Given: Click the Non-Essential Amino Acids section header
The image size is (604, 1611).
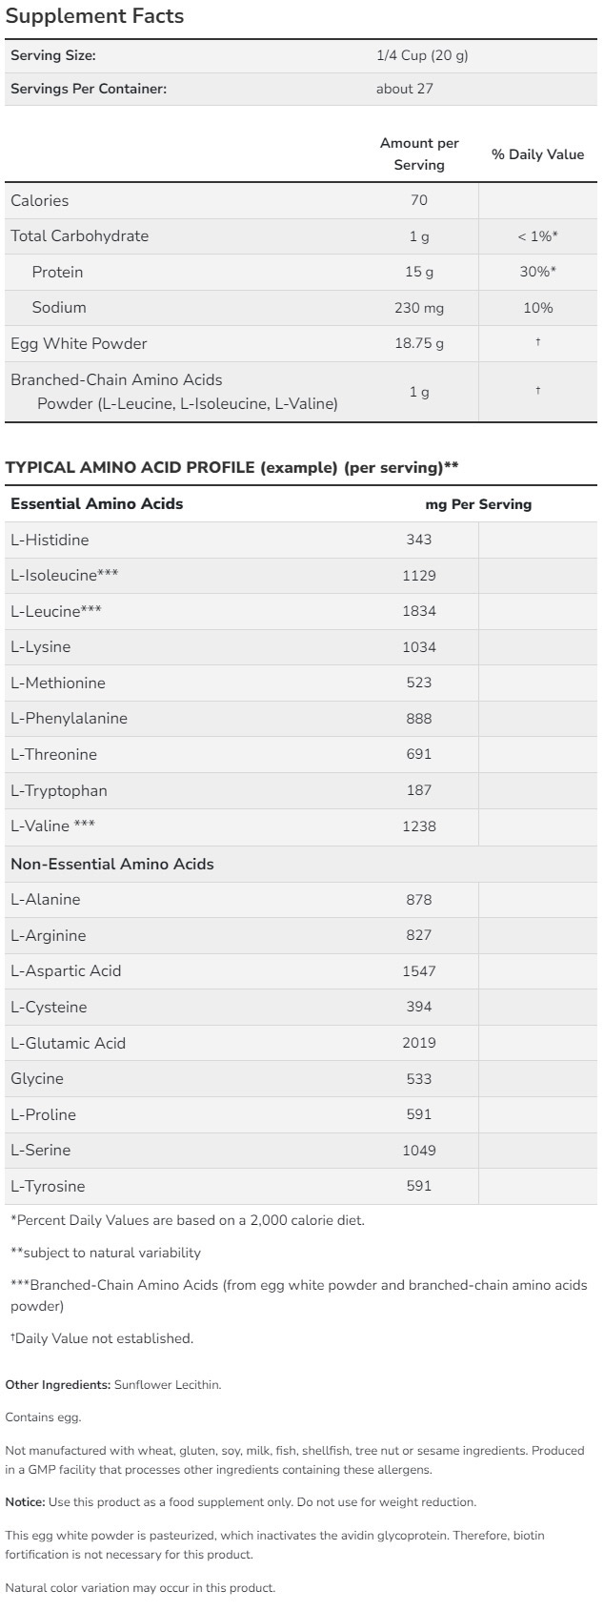Looking at the screenshot, I should 112,864.
